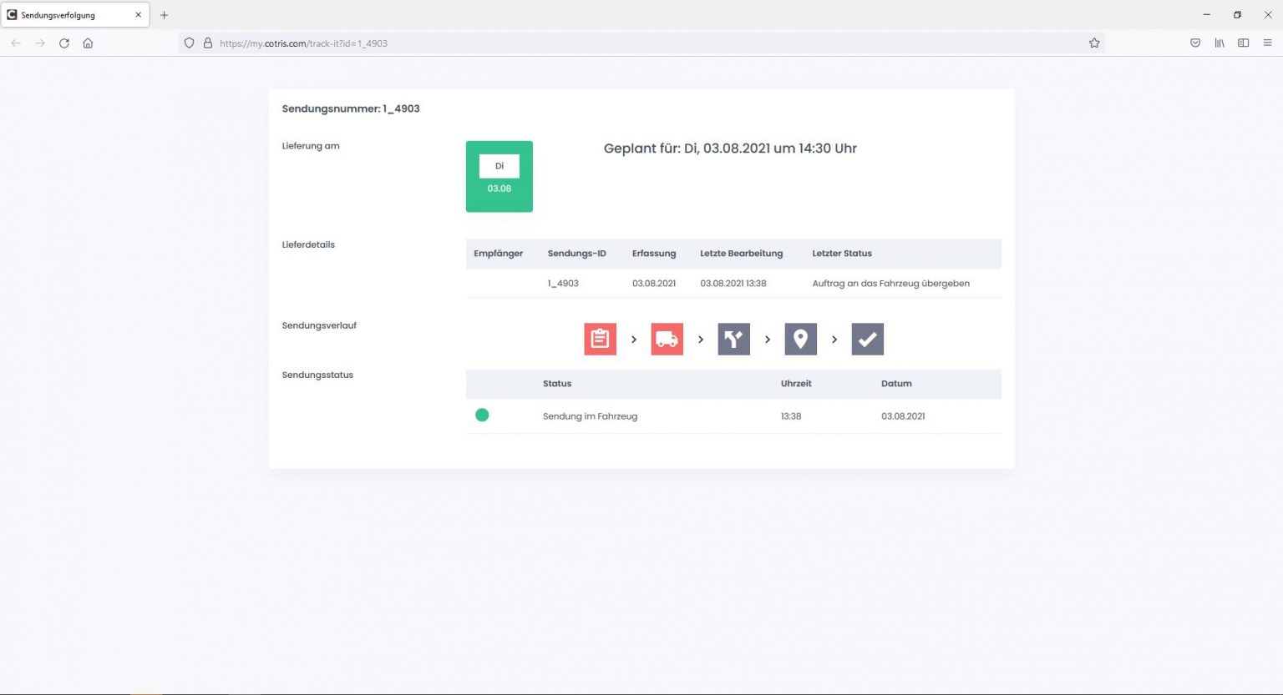Save page to Pocket icon

pos(1195,43)
